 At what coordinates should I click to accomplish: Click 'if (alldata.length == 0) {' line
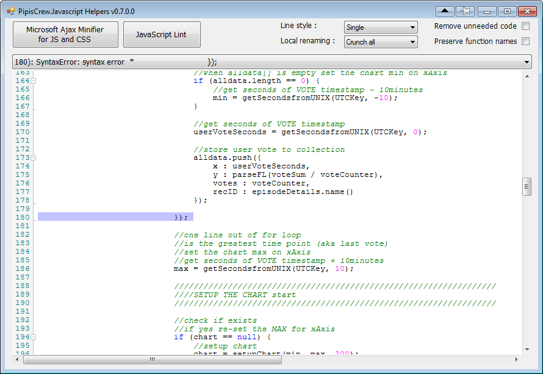point(257,81)
